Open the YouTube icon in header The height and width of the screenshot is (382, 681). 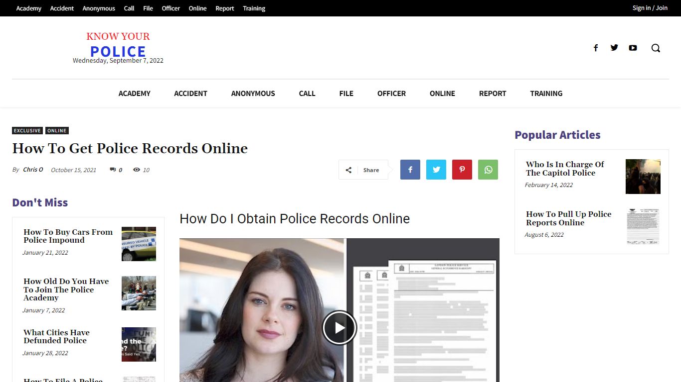coord(633,48)
